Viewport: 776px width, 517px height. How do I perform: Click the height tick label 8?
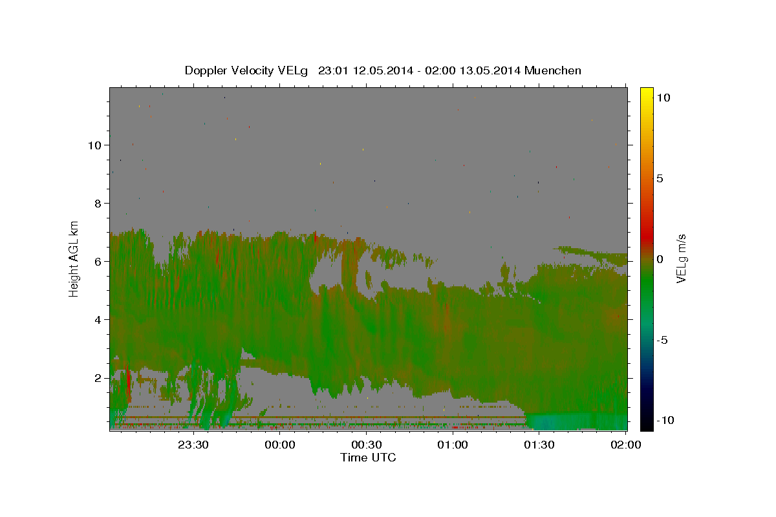(x=98, y=203)
